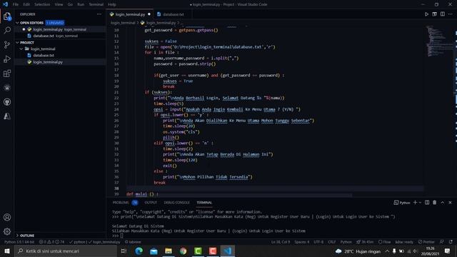Click the Split Editor Right icon
Image resolution: width=457 pixels, height=257 pixels.
point(443,14)
